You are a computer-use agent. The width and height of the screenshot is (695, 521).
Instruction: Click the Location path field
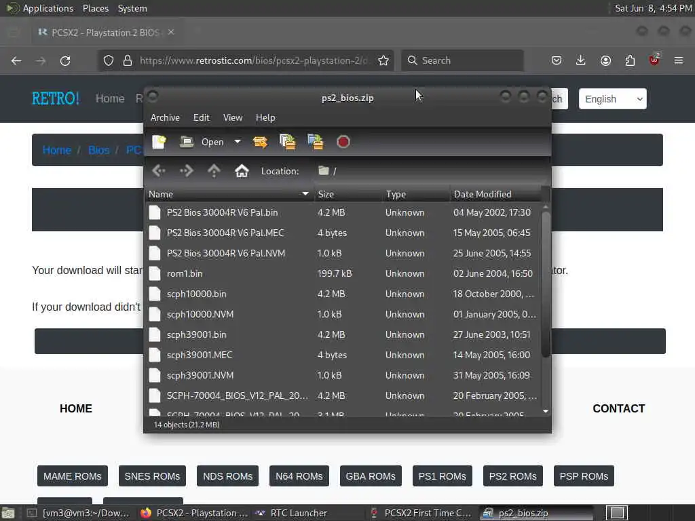coord(431,171)
